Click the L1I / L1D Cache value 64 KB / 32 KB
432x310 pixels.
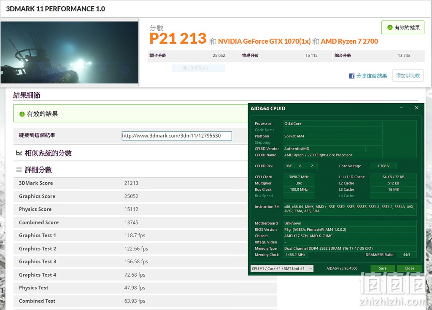394,177
